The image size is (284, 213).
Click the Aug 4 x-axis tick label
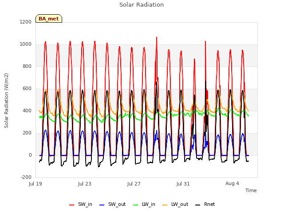pos(232,183)
